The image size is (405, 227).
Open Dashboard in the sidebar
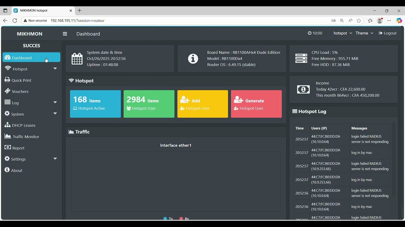(x=31, y=57)
